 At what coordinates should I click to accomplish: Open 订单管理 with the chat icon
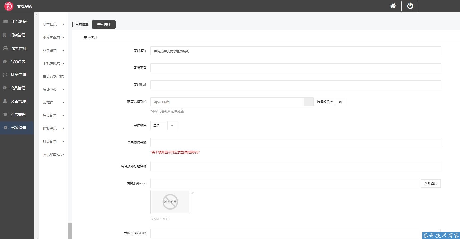[x=18, y=75]
